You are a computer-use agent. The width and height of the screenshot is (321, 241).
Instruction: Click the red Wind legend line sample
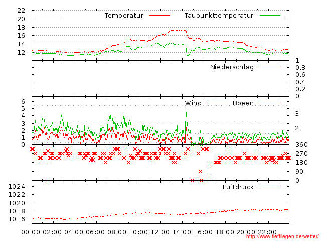[x=218, y=103]
